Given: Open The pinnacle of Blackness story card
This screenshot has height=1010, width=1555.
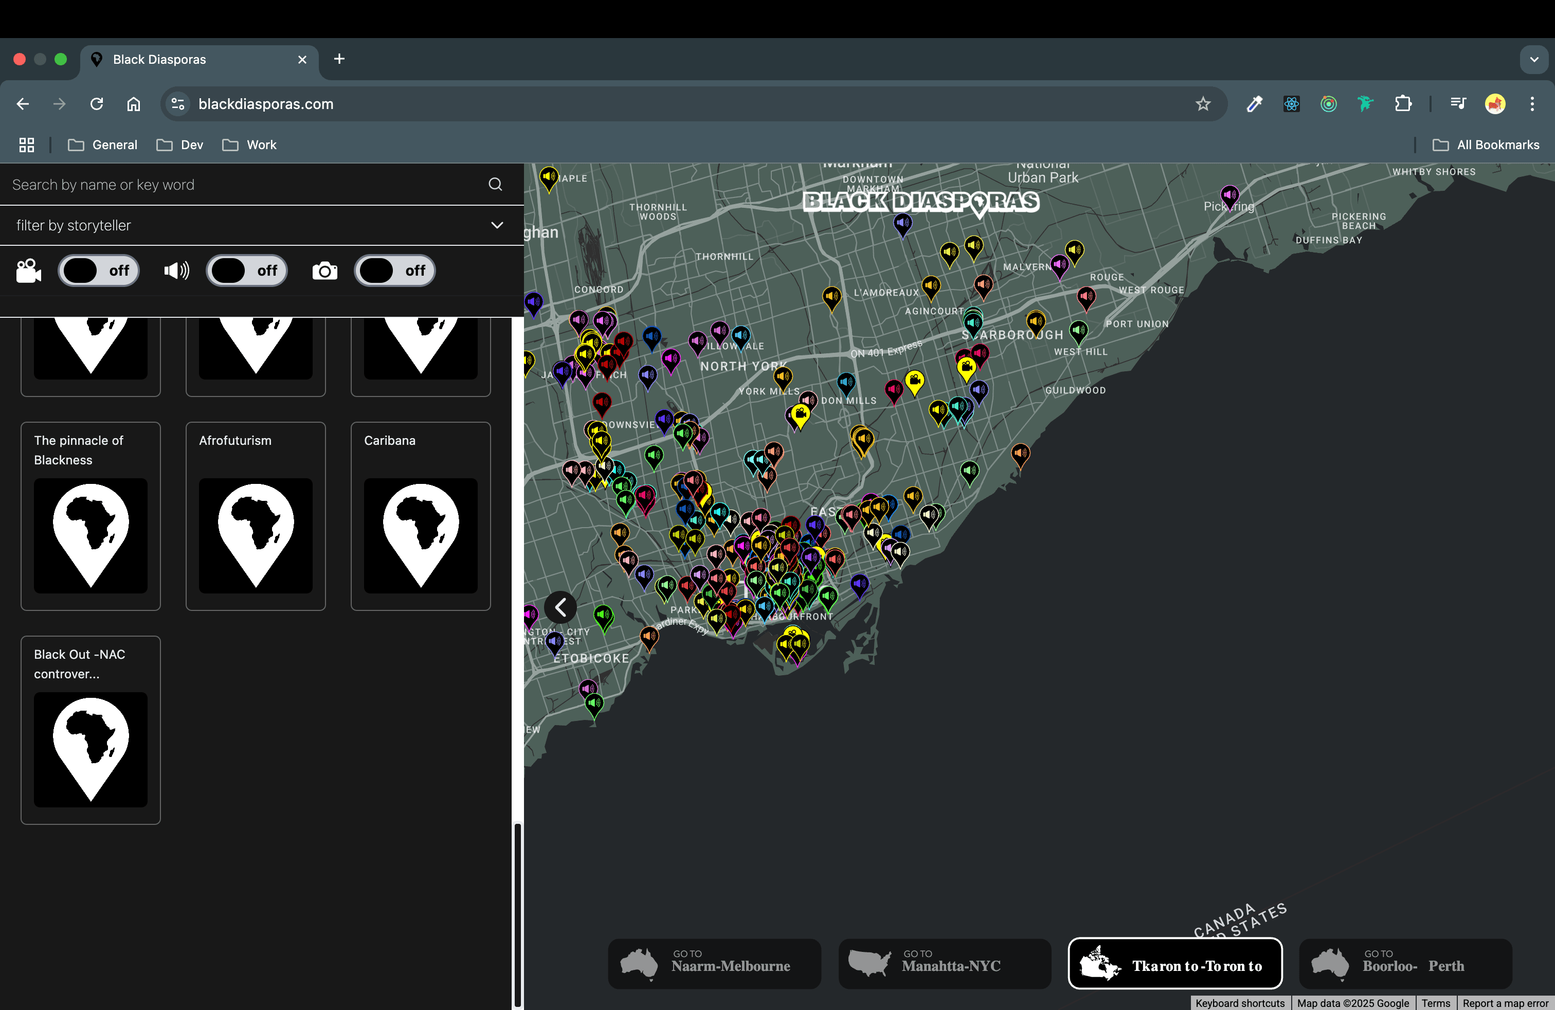Looking at the screenshot, I should click(x=91, y=516).
